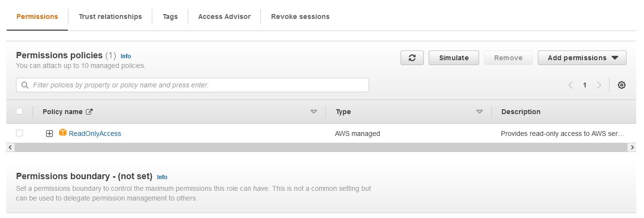Click the search magnifier icon

(x=24, y=85)
